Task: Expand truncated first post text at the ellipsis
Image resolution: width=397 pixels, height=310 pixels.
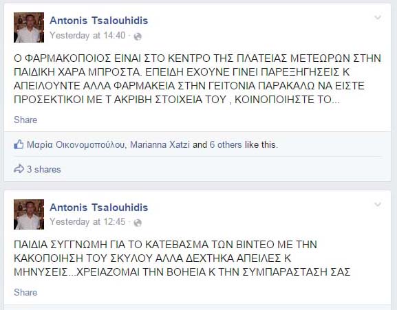Action: [x=336, y=100]
